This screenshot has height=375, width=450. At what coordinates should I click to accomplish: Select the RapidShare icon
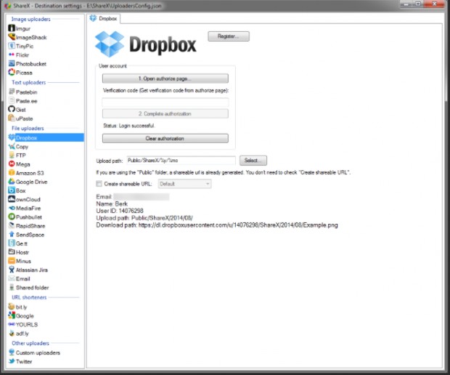coord(12,225)
